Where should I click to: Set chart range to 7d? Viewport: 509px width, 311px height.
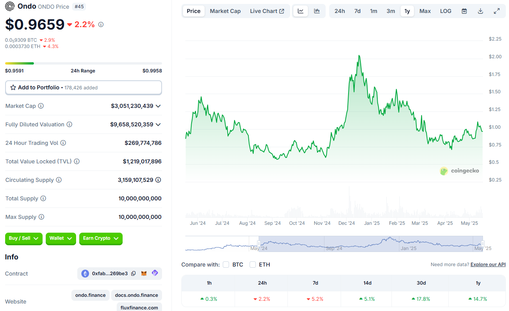pos(357,11)
